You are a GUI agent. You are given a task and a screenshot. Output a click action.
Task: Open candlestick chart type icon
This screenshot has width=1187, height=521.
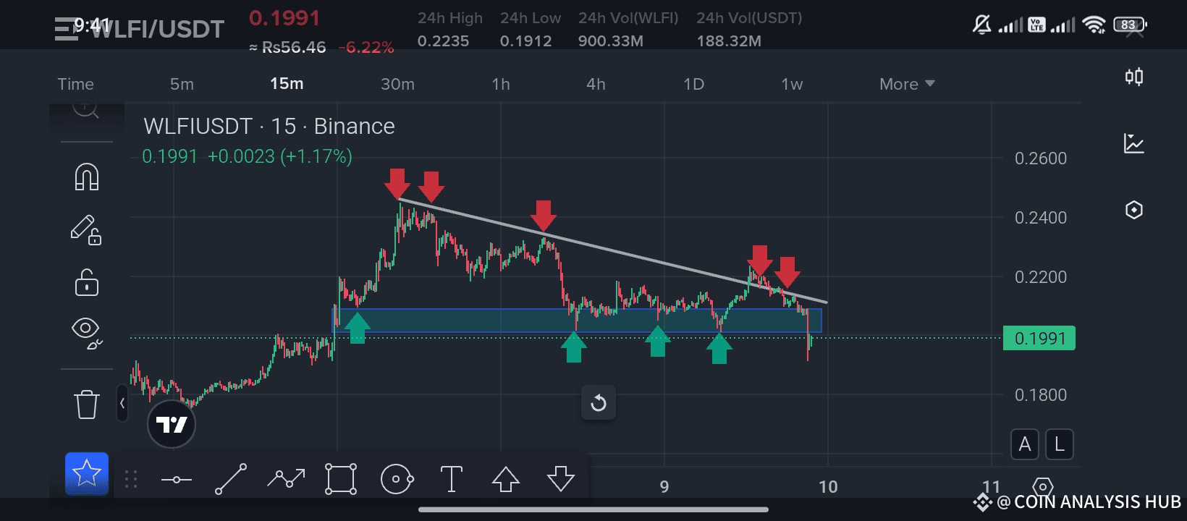[1134, 77]
